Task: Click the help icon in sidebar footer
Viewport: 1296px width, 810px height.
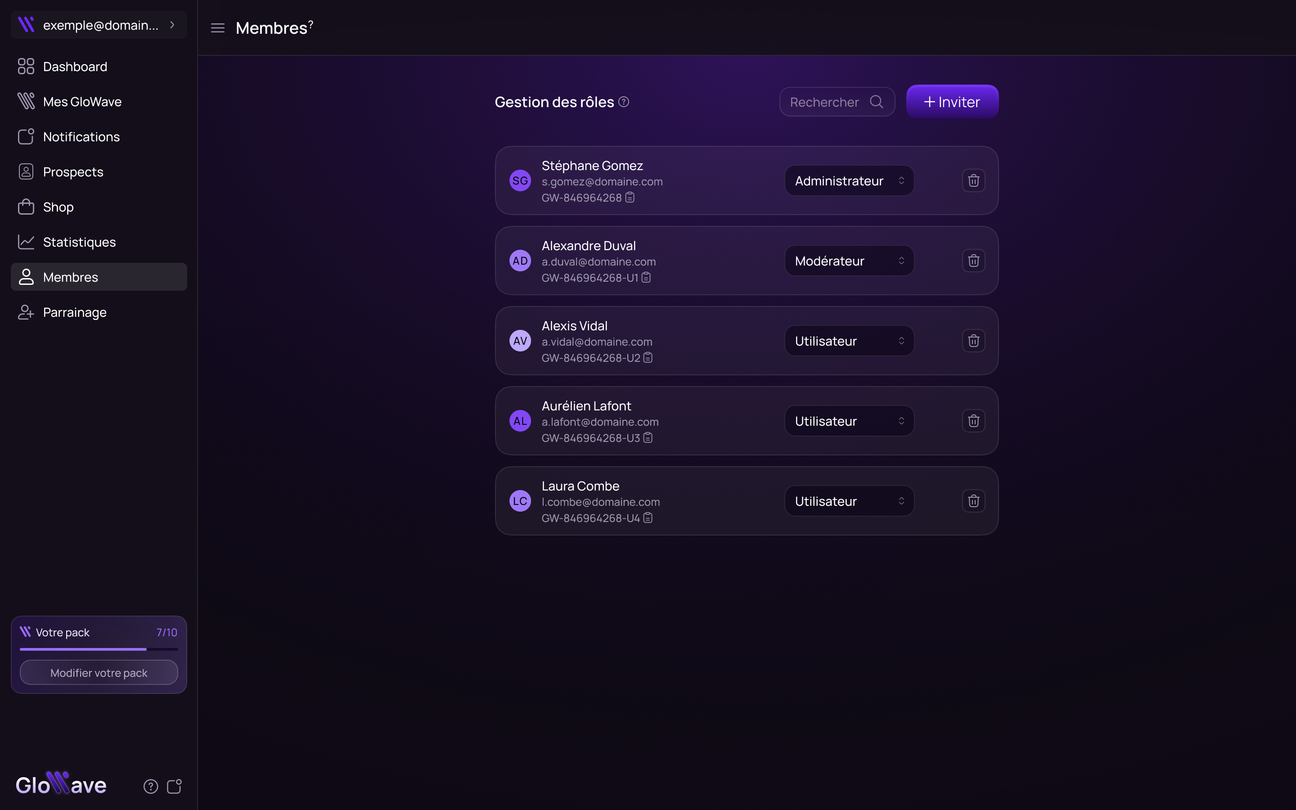Action: 150,786
